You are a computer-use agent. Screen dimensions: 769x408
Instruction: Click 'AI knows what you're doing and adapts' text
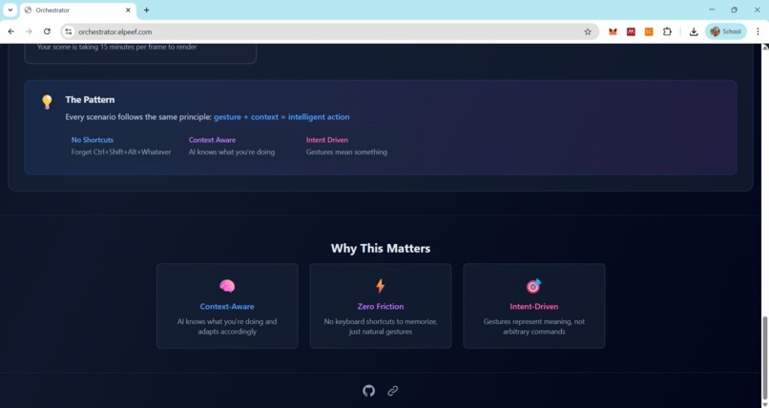[x=227, y=326]
